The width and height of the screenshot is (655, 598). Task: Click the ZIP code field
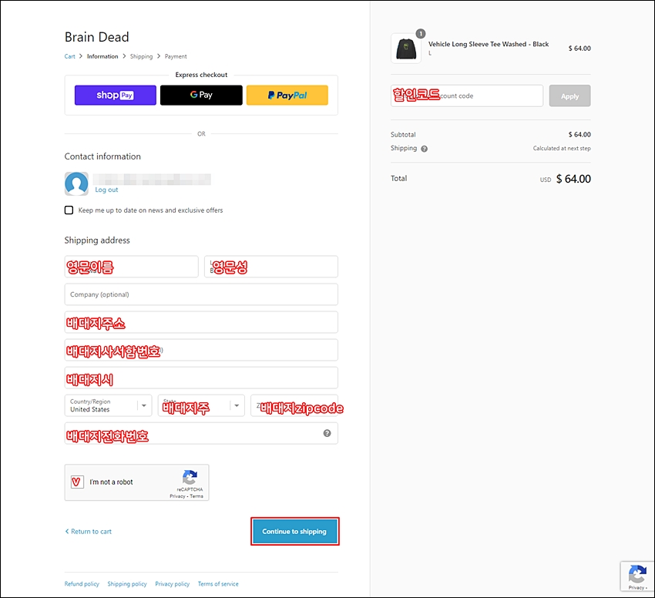[x=294, y=405]
